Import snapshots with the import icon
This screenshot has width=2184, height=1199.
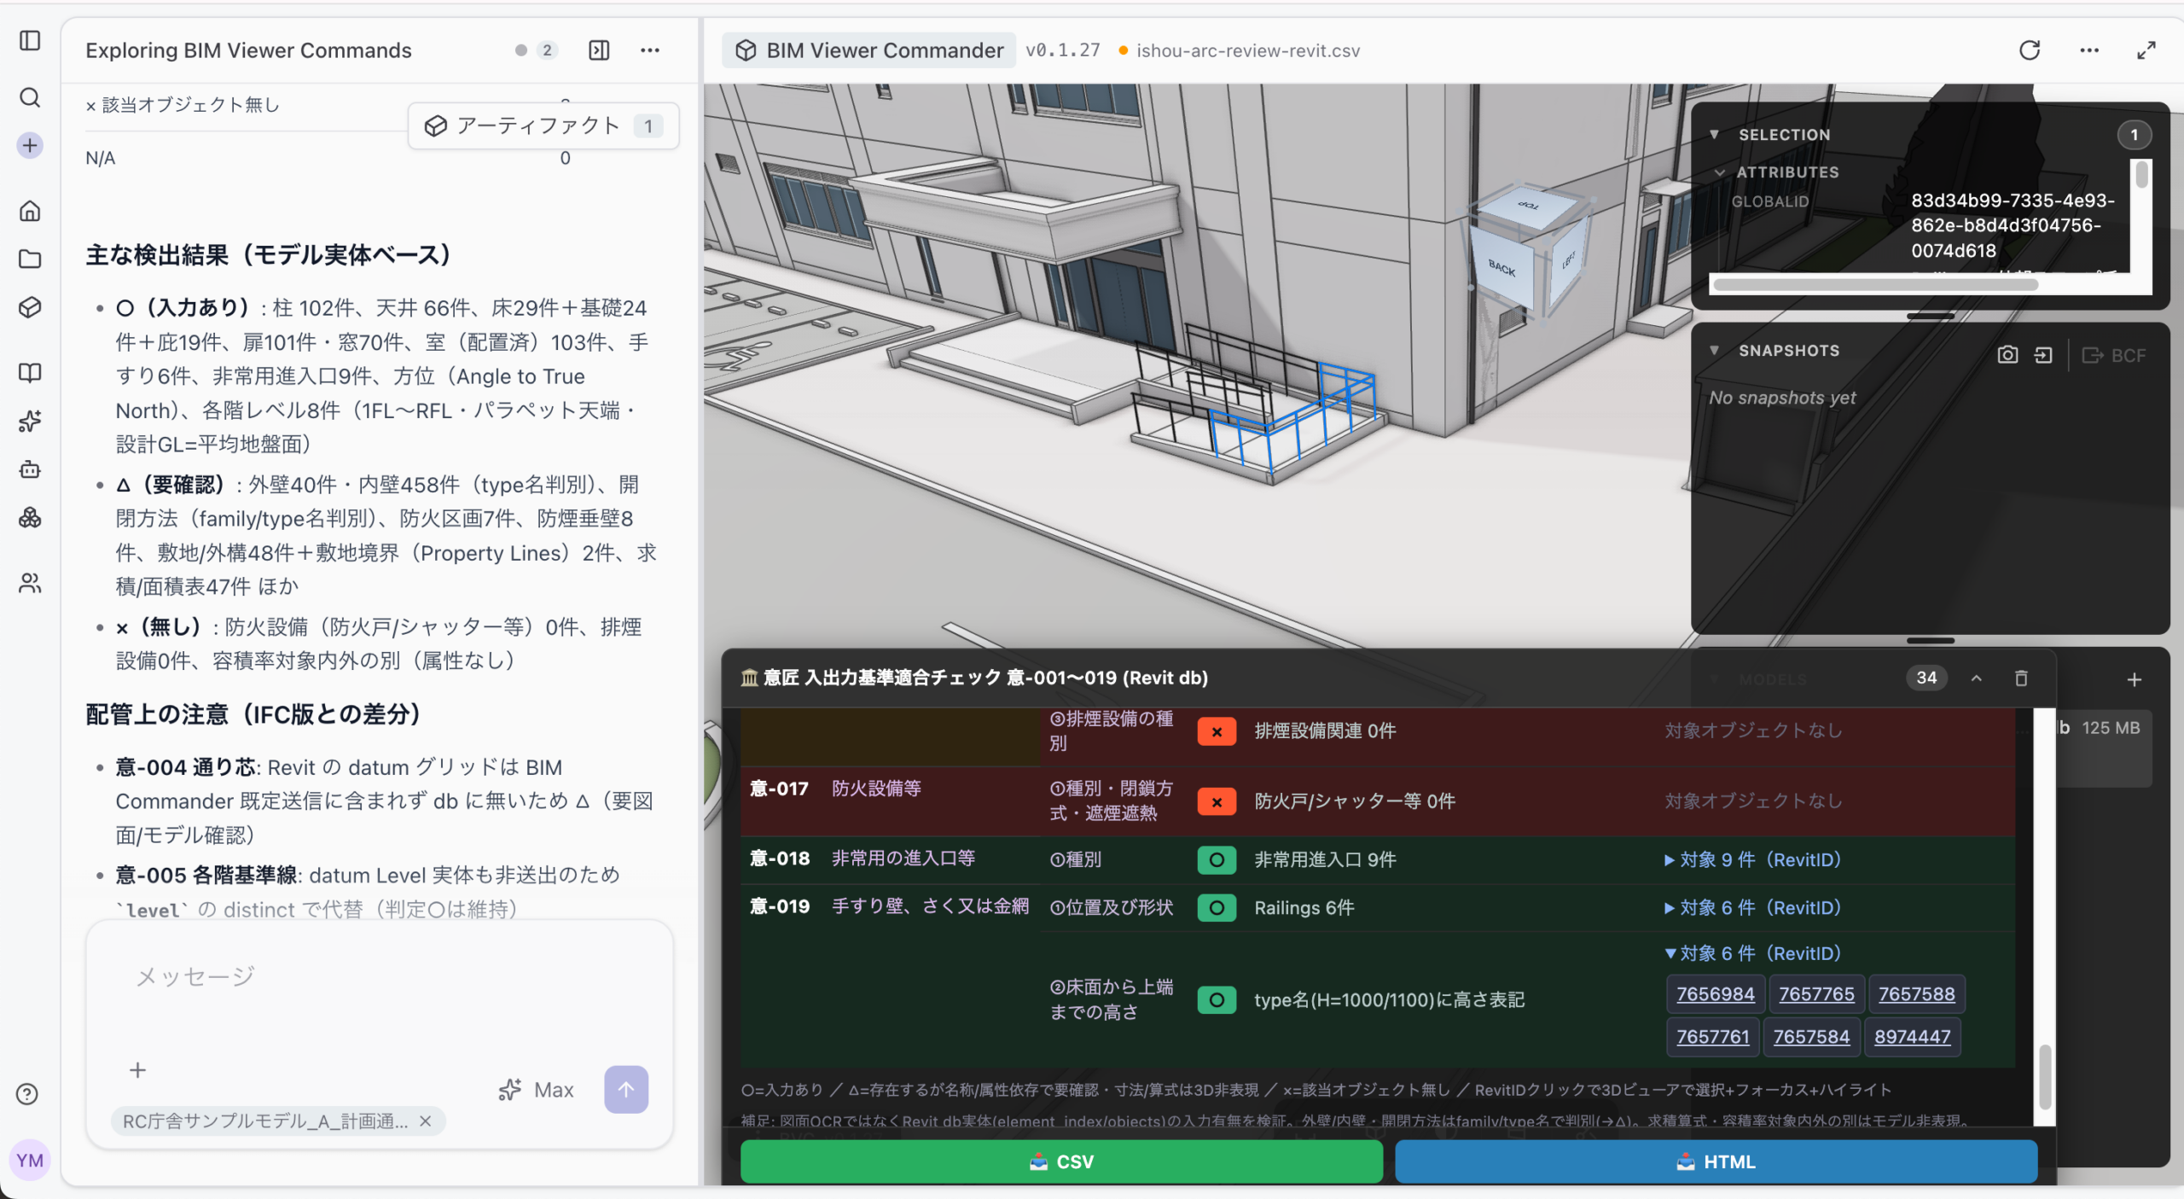click(x=2043, y=355)
